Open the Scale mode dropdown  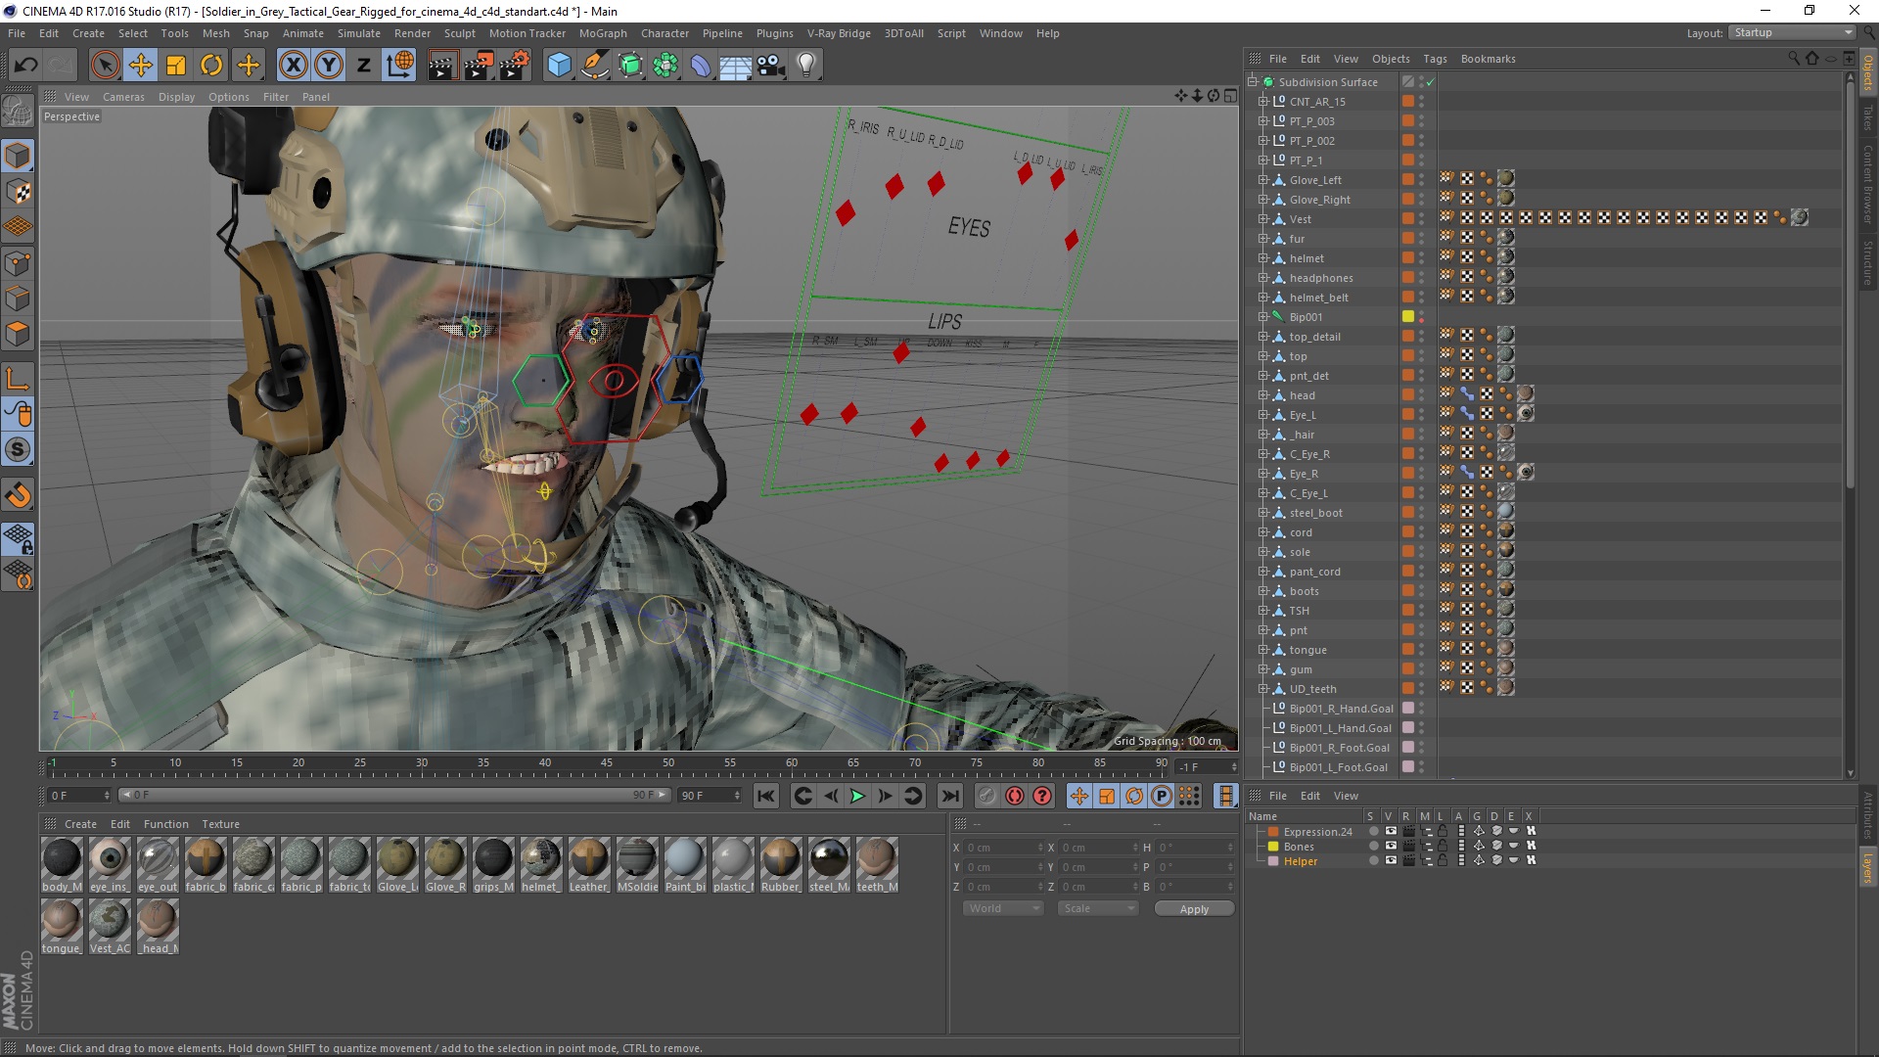pos(1098,909)
